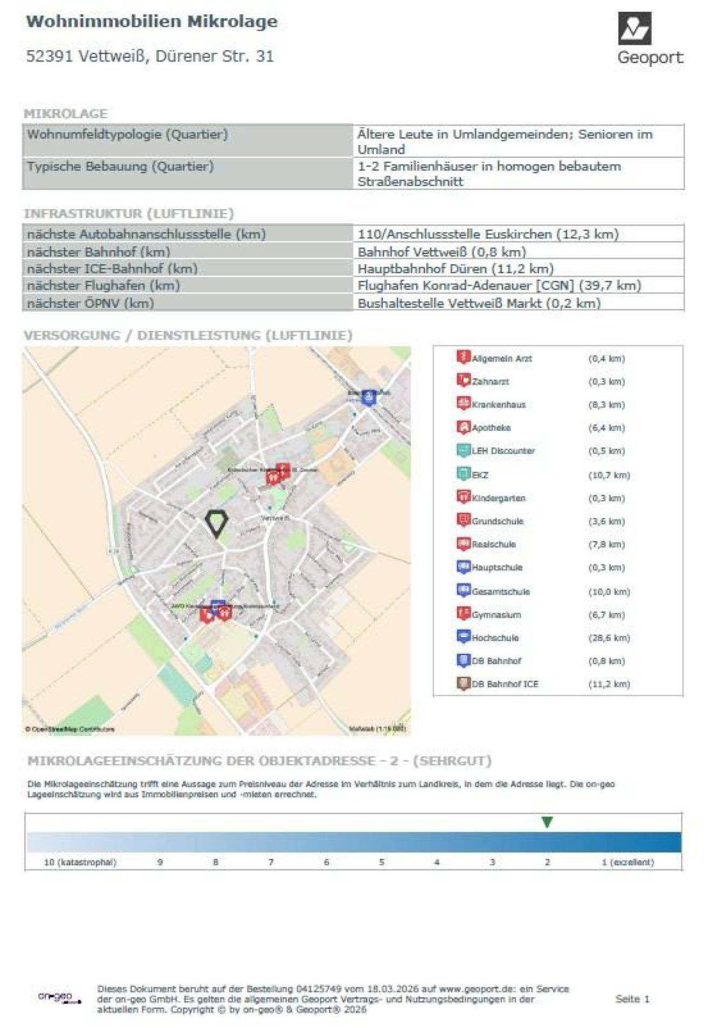The height and width of the screenshot is (1028, 721).
Task: Click the Gymnasium legend icon
Action: coord(464,613)
